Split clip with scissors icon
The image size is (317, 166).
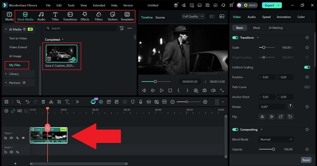tap(51, 102)
